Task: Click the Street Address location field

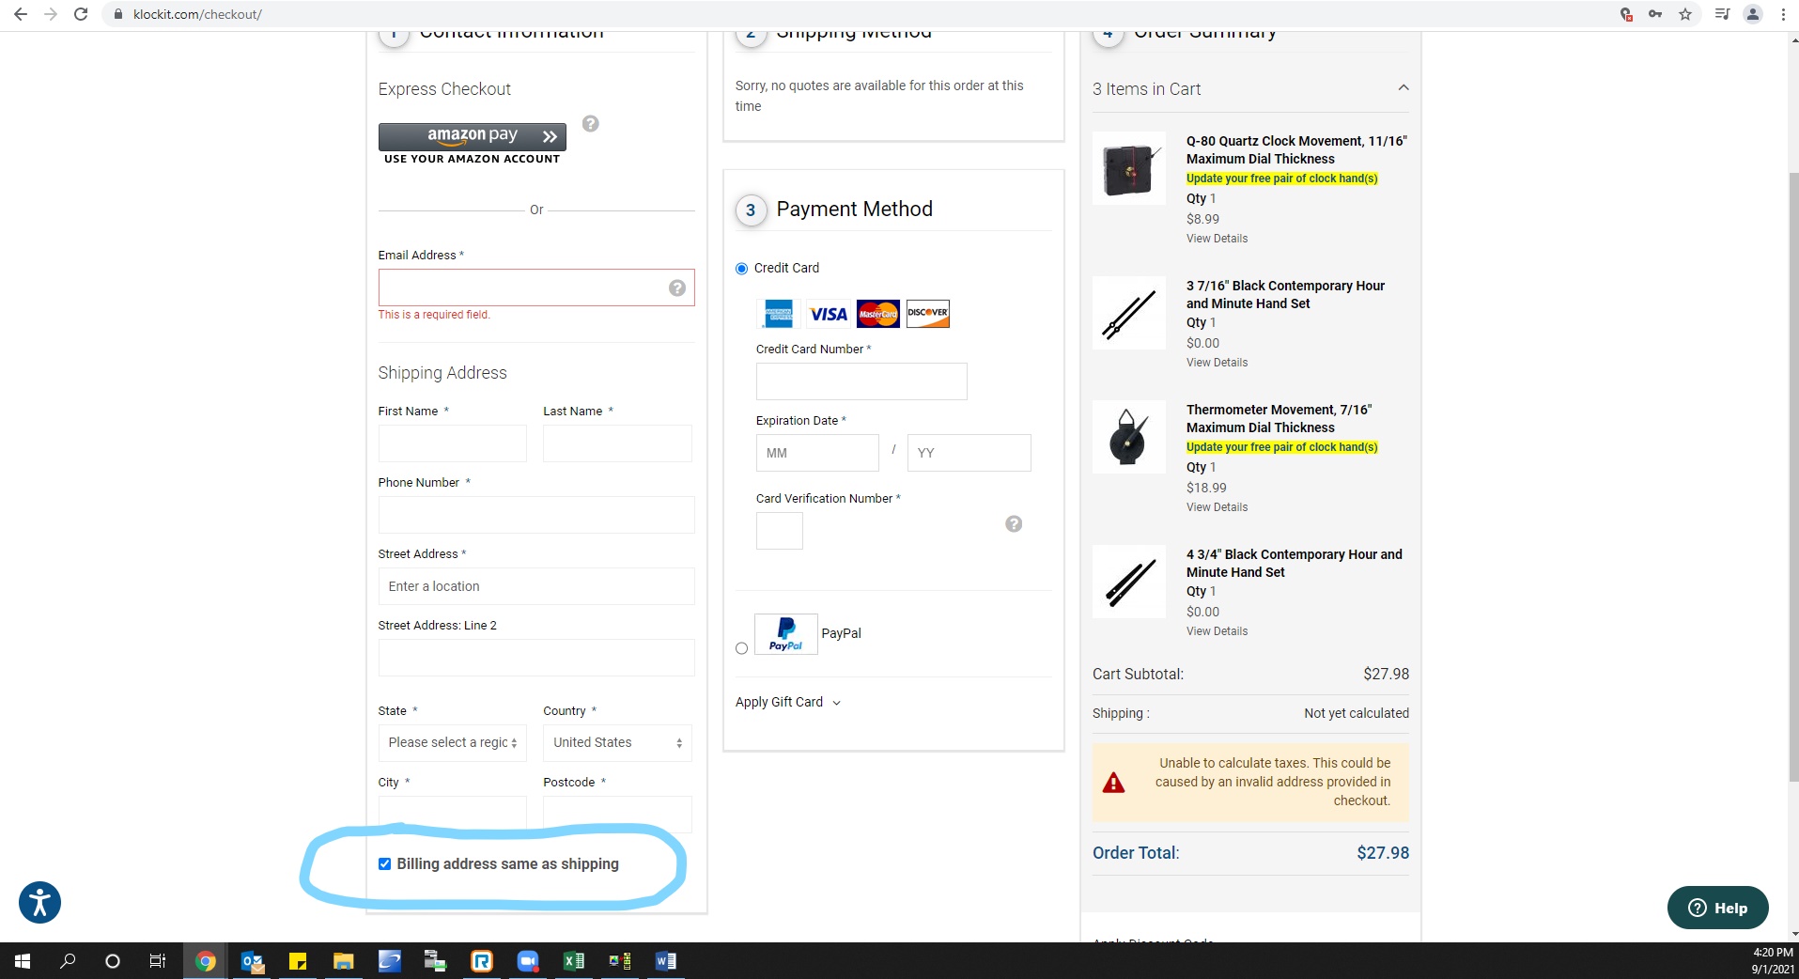Action: pyautogui.click(x=536, y=586)
